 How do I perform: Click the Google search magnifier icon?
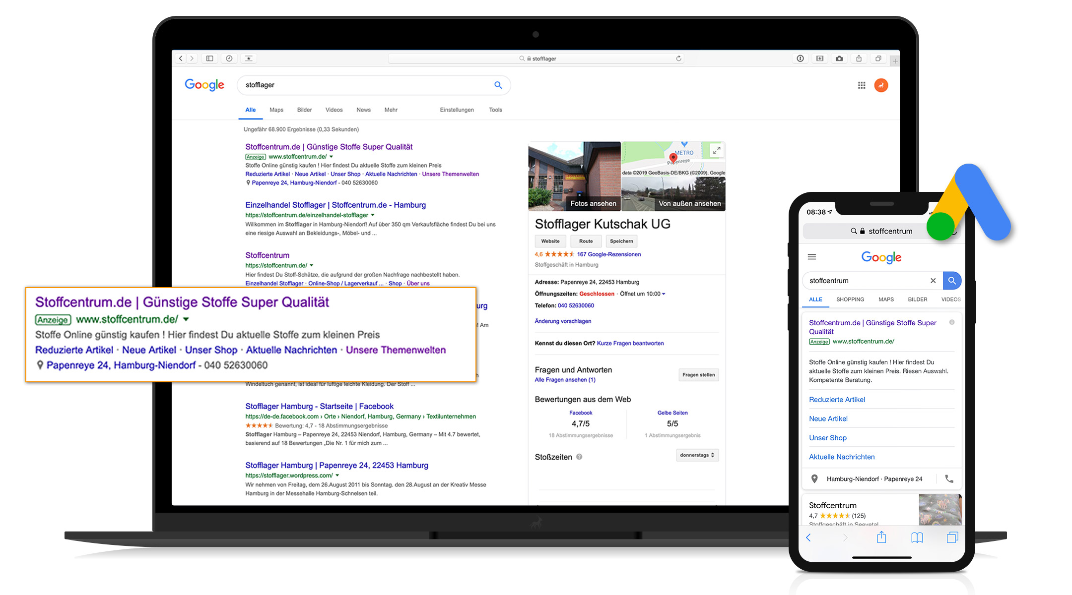(498, 85)
